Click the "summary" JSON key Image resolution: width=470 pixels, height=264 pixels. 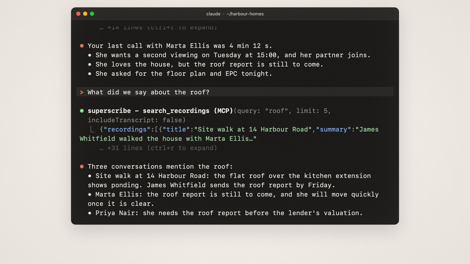click(x=334, y=129)
